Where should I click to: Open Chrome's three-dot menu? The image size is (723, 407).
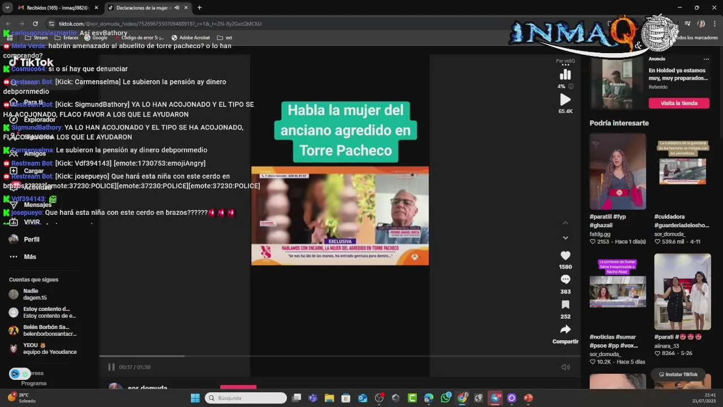click(715, 24)
